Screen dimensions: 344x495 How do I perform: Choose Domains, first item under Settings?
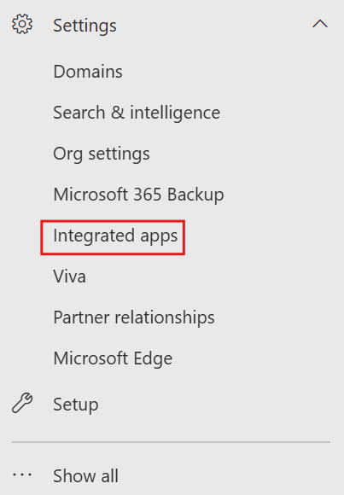(88, 72)
